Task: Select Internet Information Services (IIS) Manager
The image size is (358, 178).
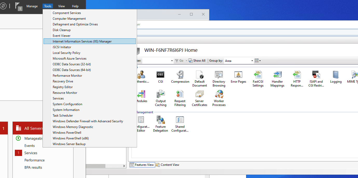Action: (x=82, y=41)
